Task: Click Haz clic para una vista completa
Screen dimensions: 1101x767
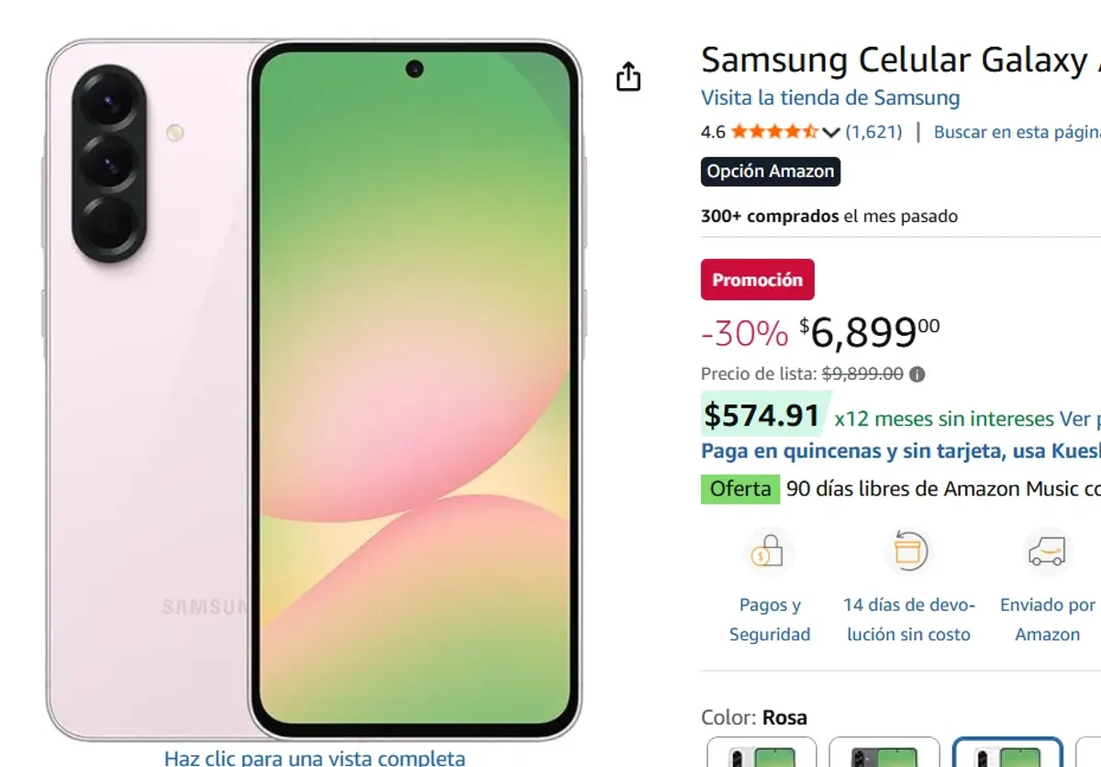Action: 315,758
